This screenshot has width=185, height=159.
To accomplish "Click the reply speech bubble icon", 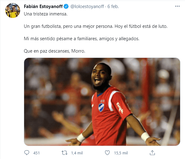I will (27, 153).
